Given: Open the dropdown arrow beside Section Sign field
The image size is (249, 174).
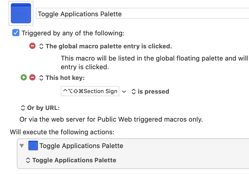Looking at the screenshot, I should click(x=124, y=92).
